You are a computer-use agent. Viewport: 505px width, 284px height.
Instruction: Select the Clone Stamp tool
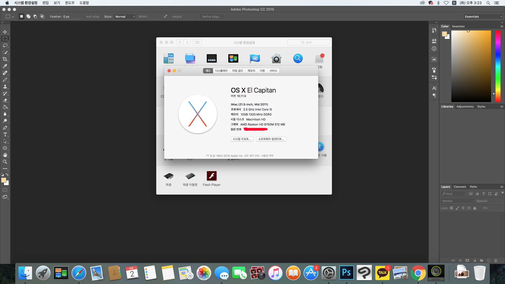pos(5,87)
